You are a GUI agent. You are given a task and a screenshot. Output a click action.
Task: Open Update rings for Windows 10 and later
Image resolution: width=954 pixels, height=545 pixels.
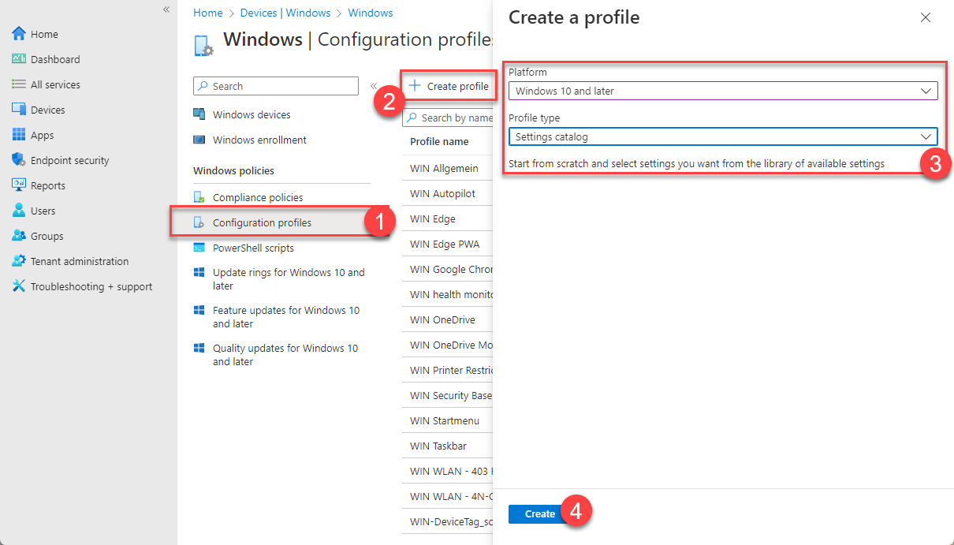[289, 279]
